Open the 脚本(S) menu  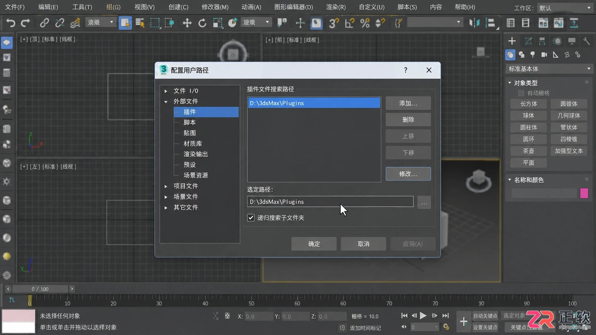(407, 7)
